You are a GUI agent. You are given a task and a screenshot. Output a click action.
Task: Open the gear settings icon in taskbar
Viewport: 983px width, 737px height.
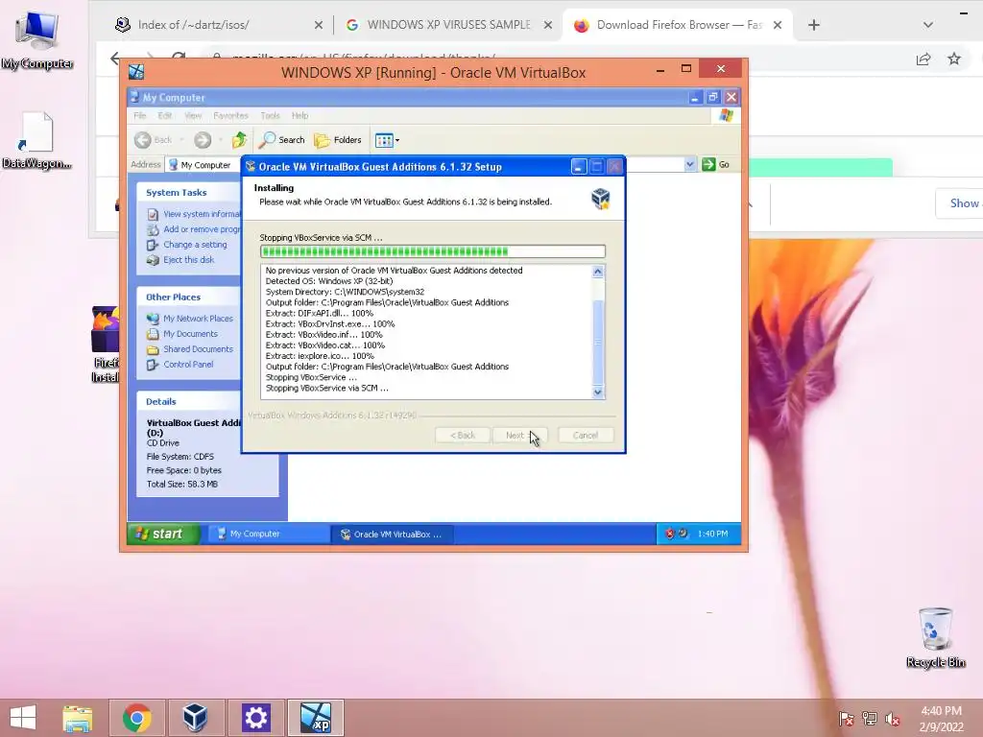[255, 718]
